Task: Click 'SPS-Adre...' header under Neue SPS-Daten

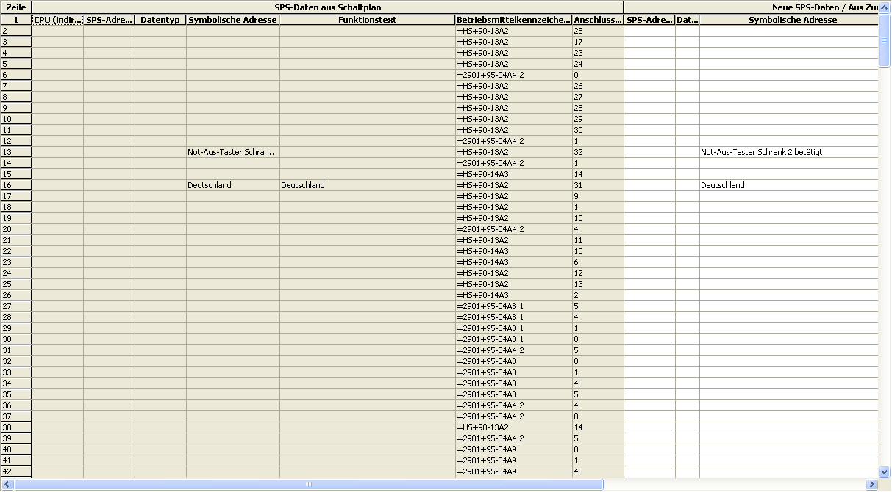Action: 649,20
